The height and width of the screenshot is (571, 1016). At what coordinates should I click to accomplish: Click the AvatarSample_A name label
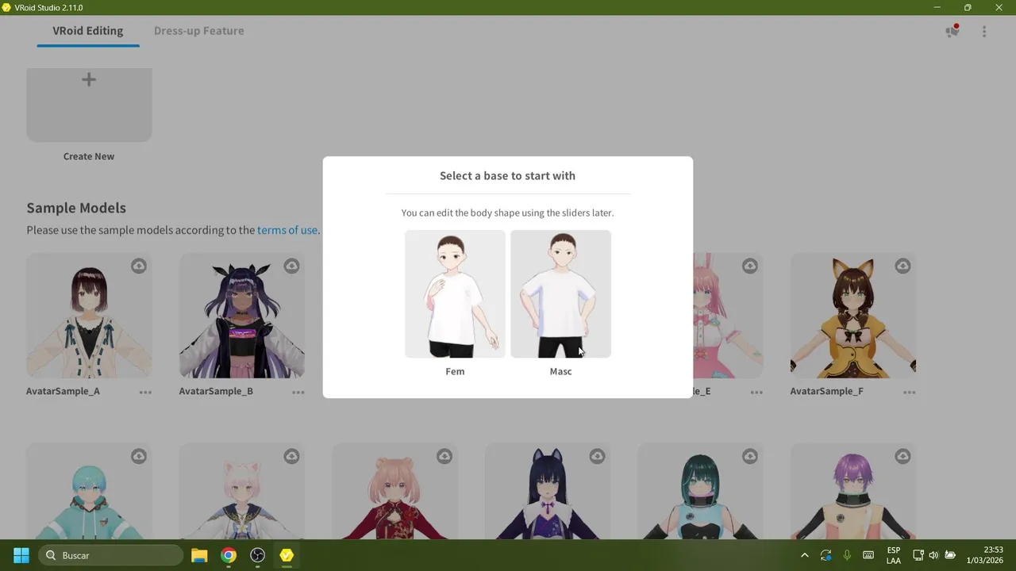63,391
